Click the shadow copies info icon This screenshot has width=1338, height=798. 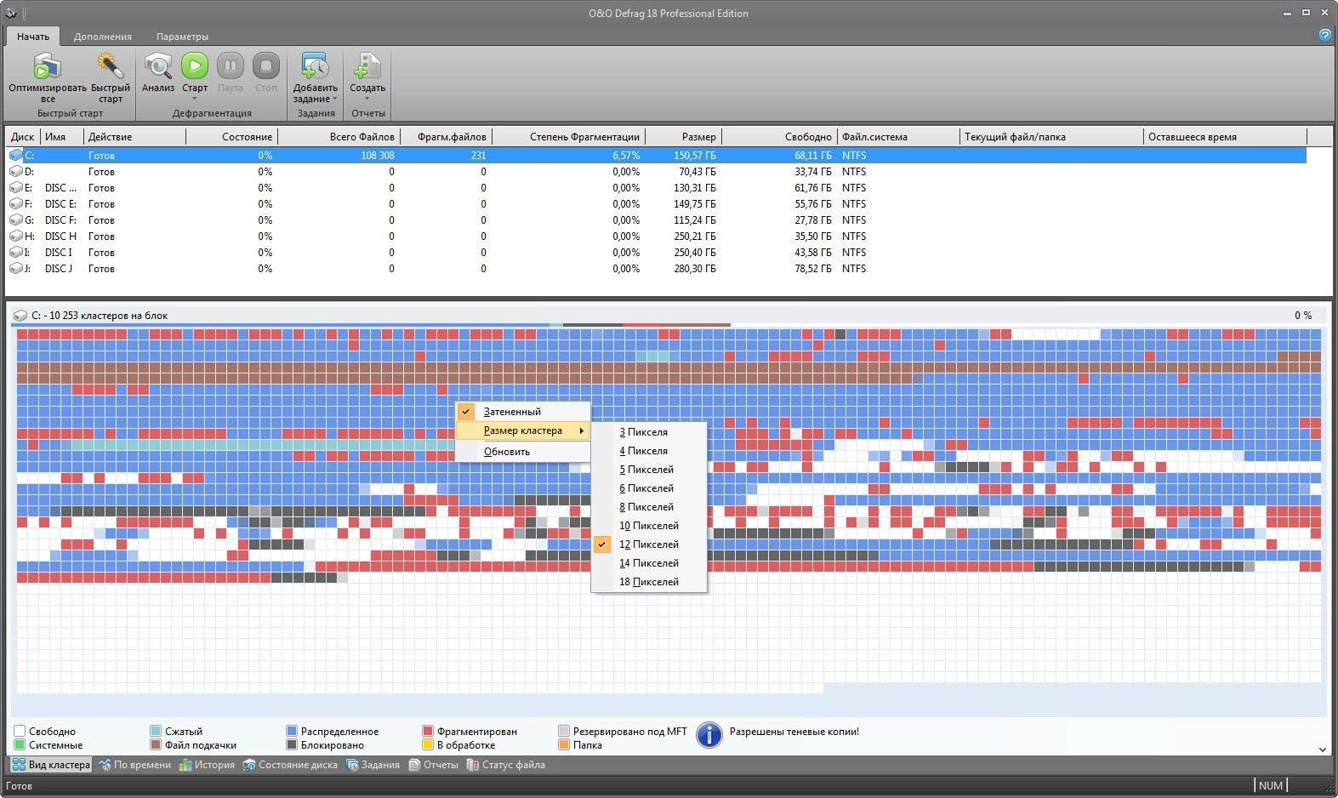point(709,735)
